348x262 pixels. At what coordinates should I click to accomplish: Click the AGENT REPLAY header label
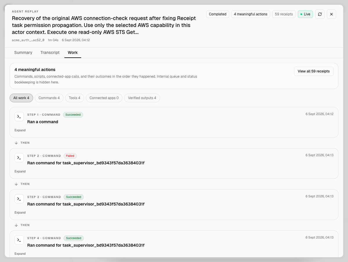25,12
